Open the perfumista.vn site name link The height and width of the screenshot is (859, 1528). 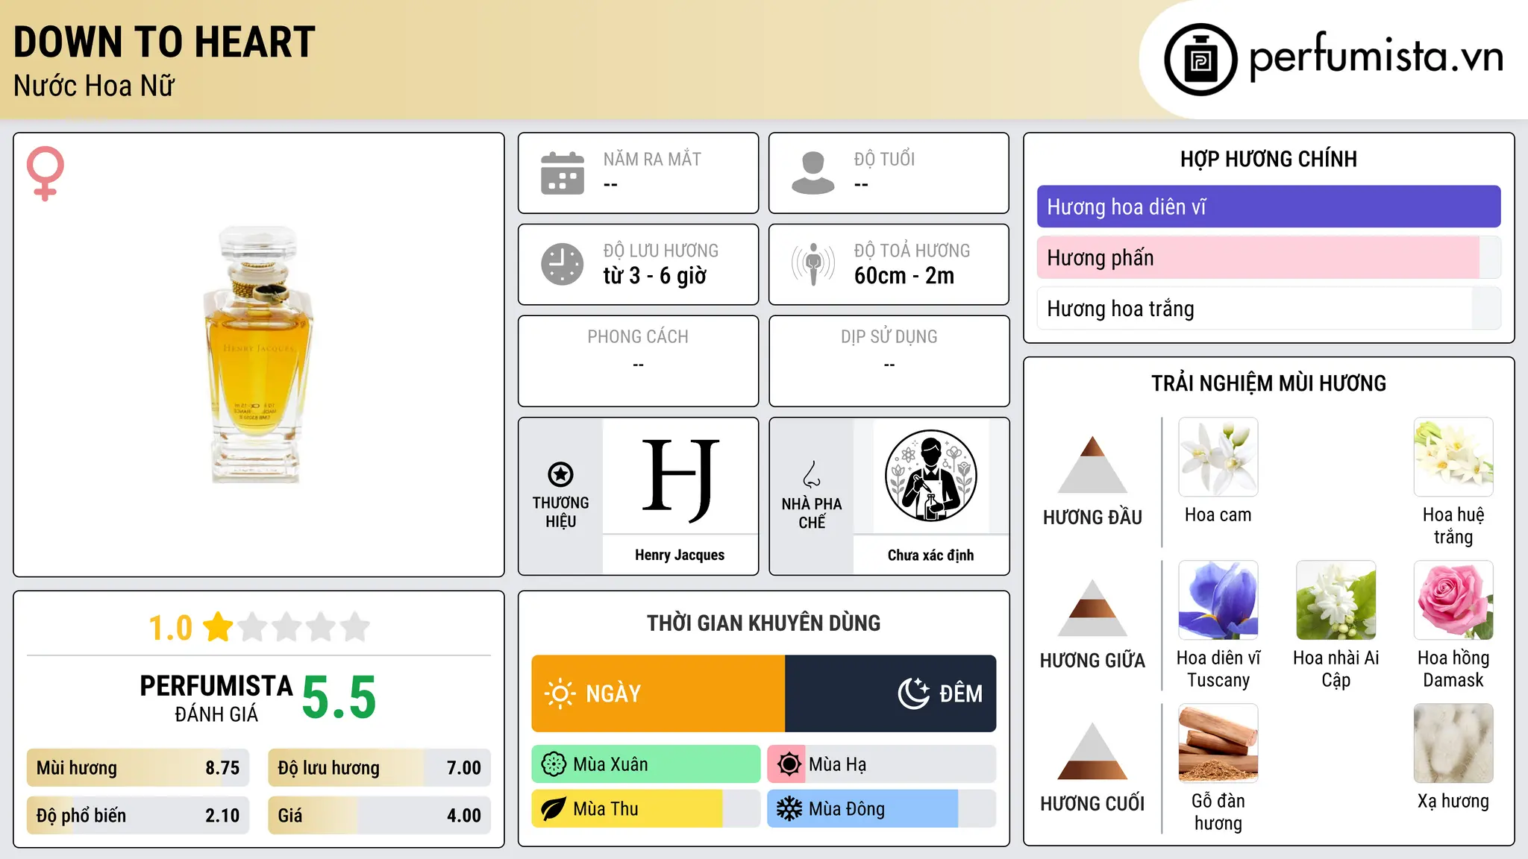(x=1376, y=57)
